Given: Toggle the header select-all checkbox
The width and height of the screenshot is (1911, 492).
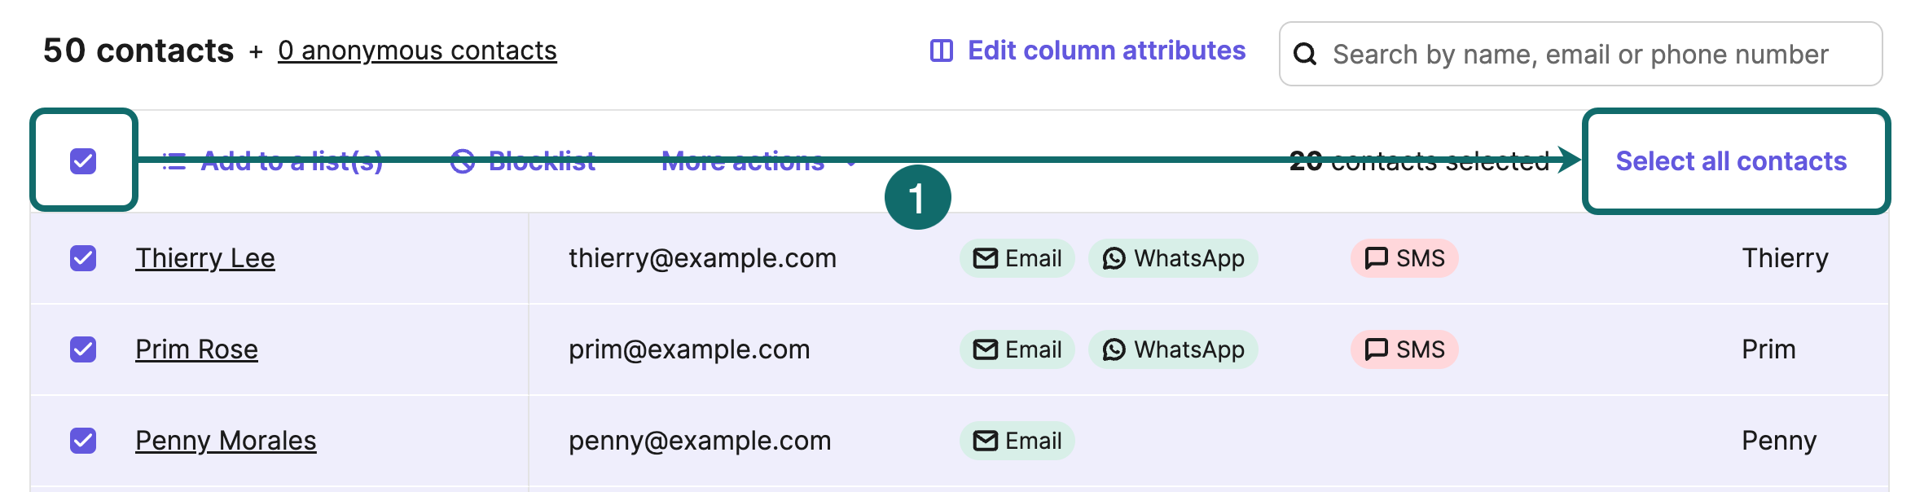Looking at the screenshot, I should point(83,161).
